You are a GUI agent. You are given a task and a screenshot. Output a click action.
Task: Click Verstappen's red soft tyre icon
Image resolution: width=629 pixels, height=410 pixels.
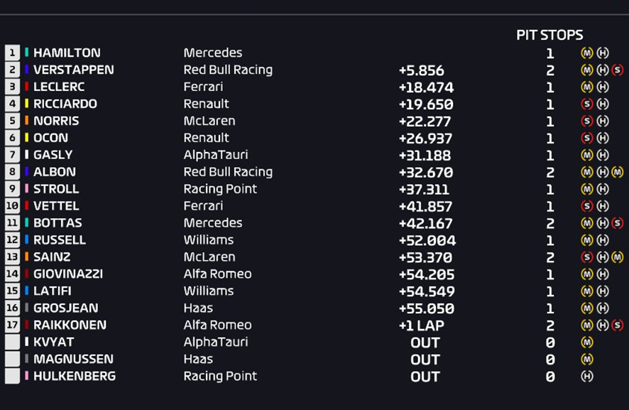(618, 70)
